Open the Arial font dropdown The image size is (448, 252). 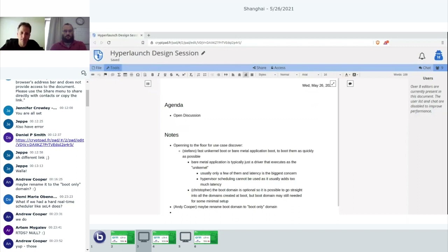(x=310, y=75)
